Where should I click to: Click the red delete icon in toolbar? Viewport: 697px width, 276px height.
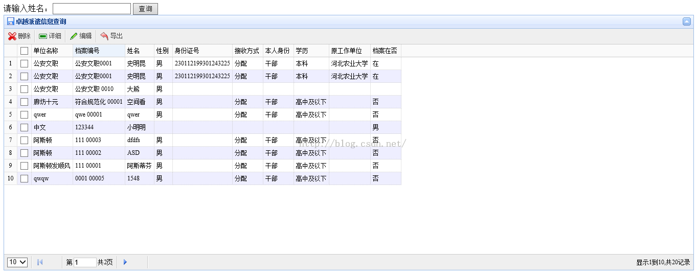12,36
